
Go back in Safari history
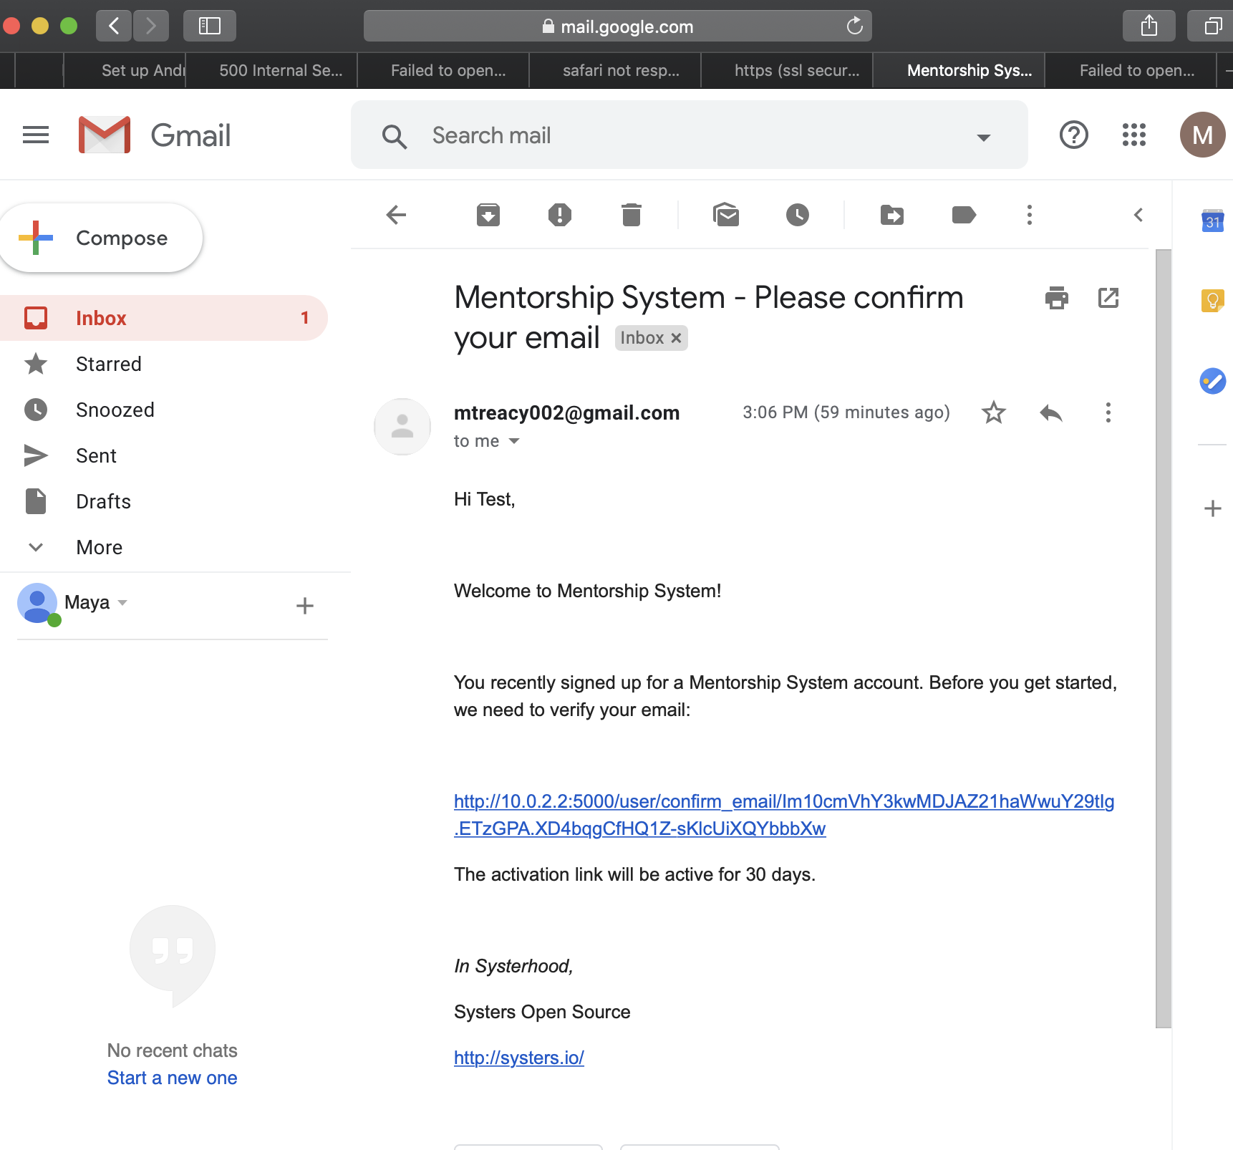[x=114, y=26]
